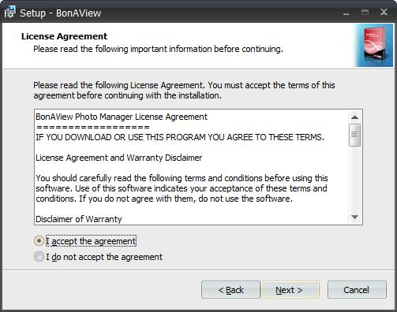Click the "I accept the agreement" label text
The height and width of the screenshot is (312, 397).
click(91, 241)
